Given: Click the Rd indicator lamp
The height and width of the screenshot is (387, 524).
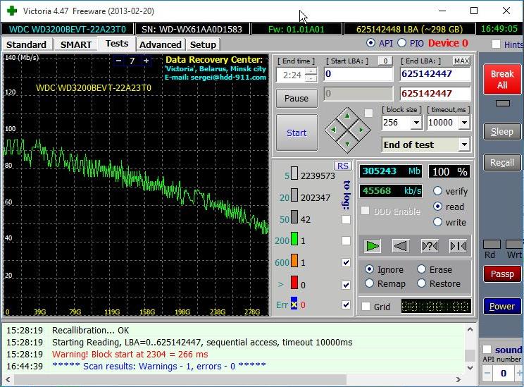Looking at the screenshot, I should (x=492, y=244).
